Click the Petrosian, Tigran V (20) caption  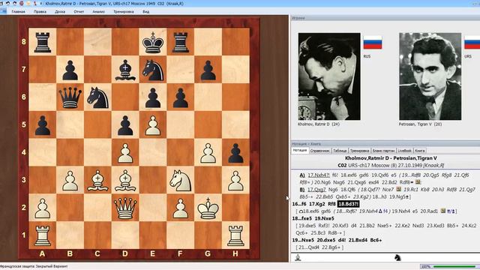click(x=420, y=124)
